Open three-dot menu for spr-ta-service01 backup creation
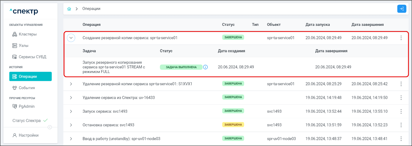This screenshot has height=146, width=412. pyautogui.click(x=401, y=38)
